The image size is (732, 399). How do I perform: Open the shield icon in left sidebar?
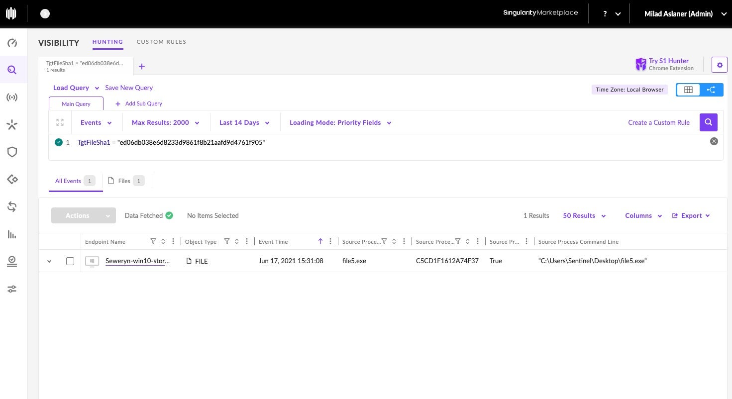(x=12, y=152)
